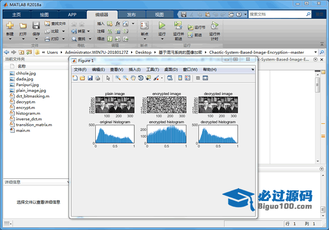This screenshot has width=329, height=230.
Task: Click hide plot tools icon
Action: (x=198, y=78)
